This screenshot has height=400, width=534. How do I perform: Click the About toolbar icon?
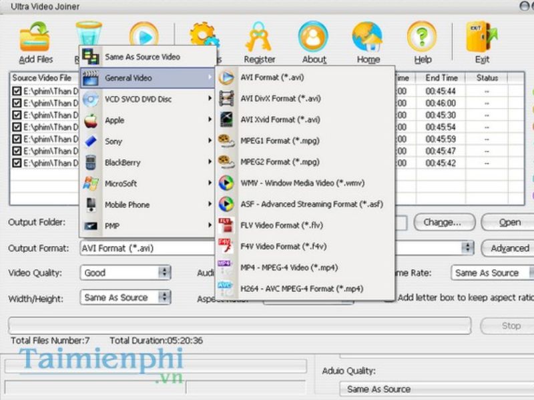point(314,39)
